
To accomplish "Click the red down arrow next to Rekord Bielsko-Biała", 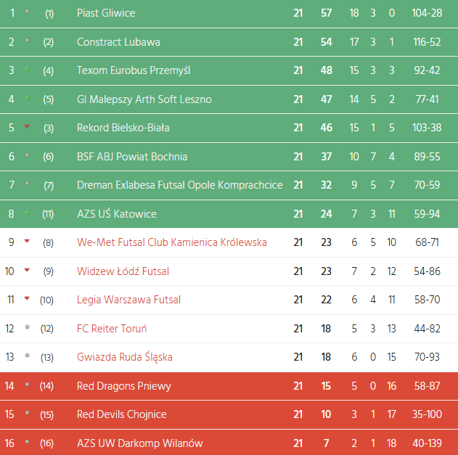I will 27,126.
